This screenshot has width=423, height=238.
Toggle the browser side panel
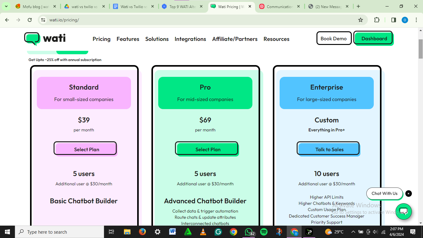coord(394,20)
